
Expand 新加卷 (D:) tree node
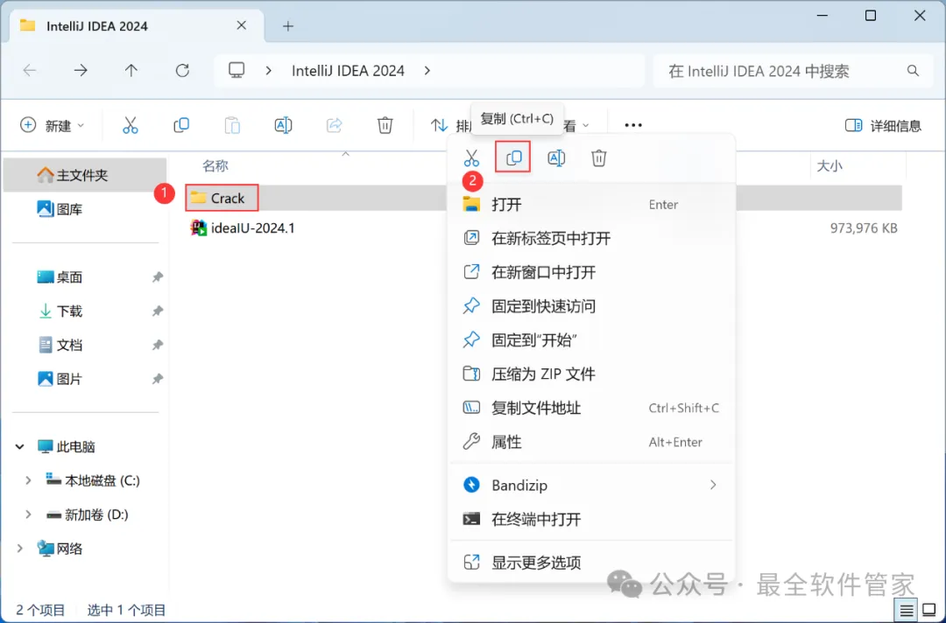pyautogui.click(x=28, y=514)
